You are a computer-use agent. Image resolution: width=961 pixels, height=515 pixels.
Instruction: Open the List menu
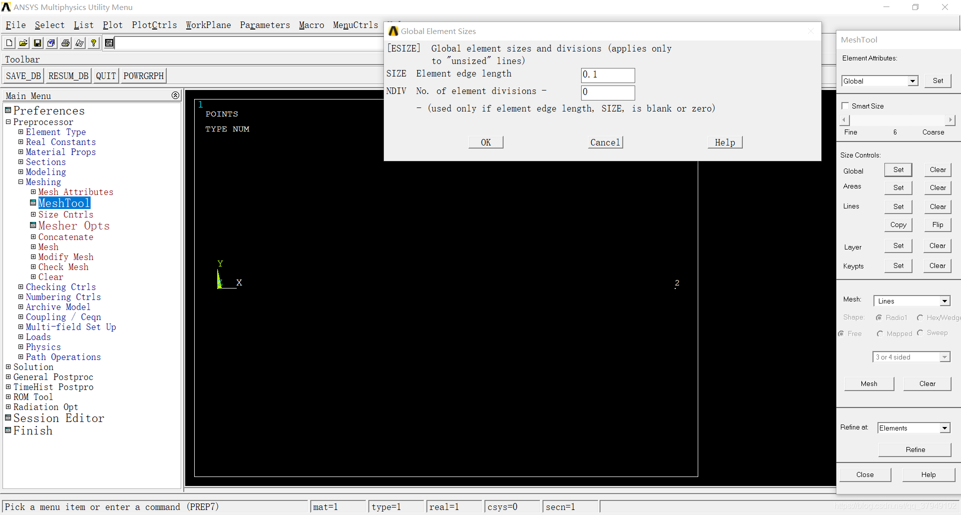point(84,25)
